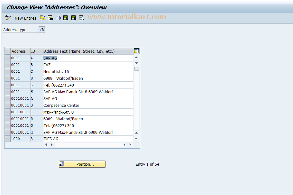The height and width of the screenshot is (195, 293).
Task: Select row selector for 0001 D row
Action: pos(8,78)
